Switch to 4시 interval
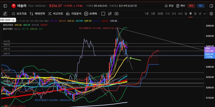 coord(180,14)
